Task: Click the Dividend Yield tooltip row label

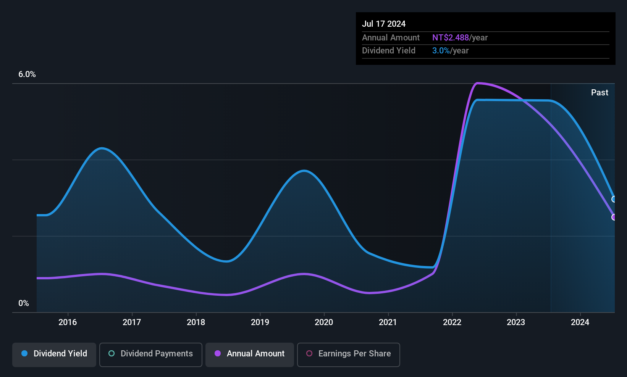Action: 389,51
